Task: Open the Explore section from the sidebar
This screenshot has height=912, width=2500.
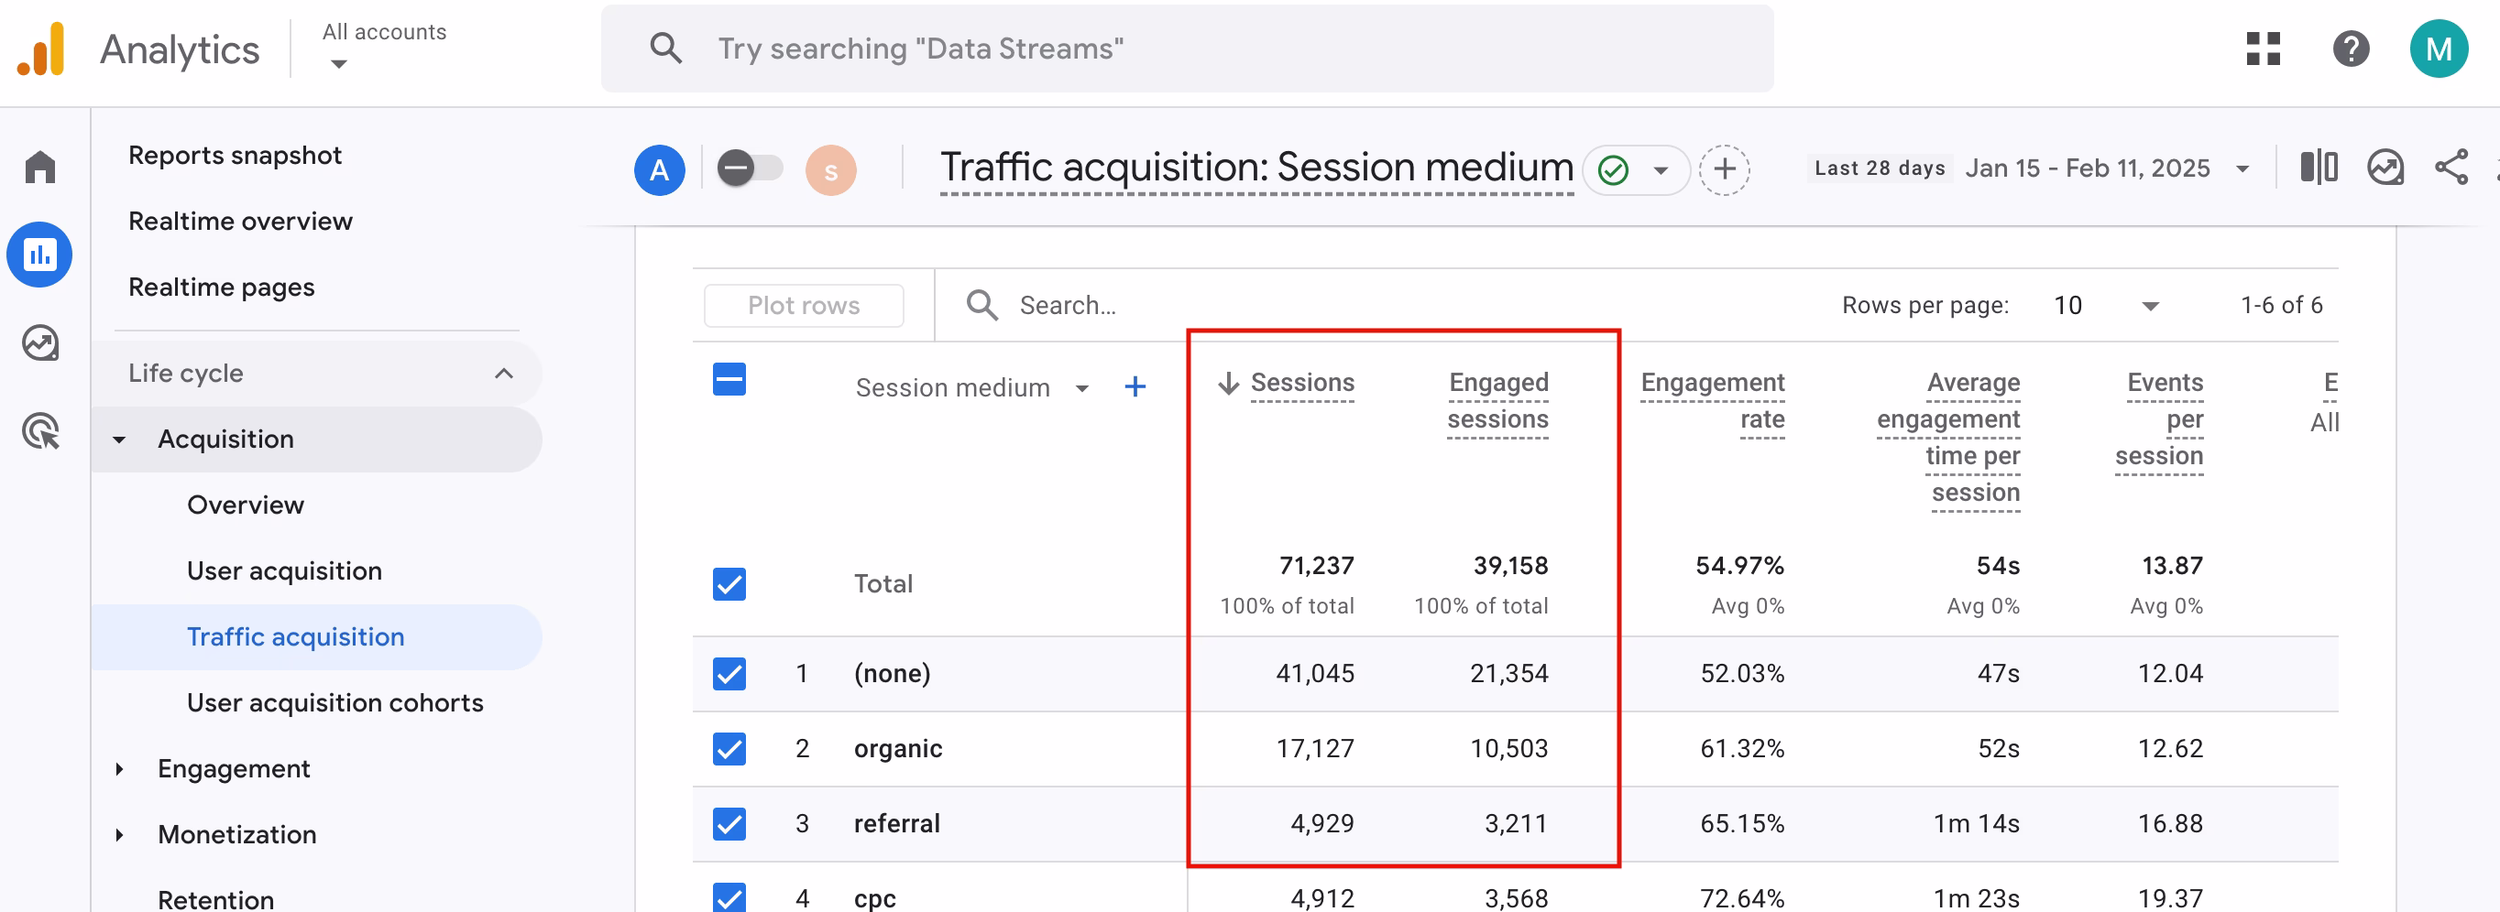Action: 39,342
